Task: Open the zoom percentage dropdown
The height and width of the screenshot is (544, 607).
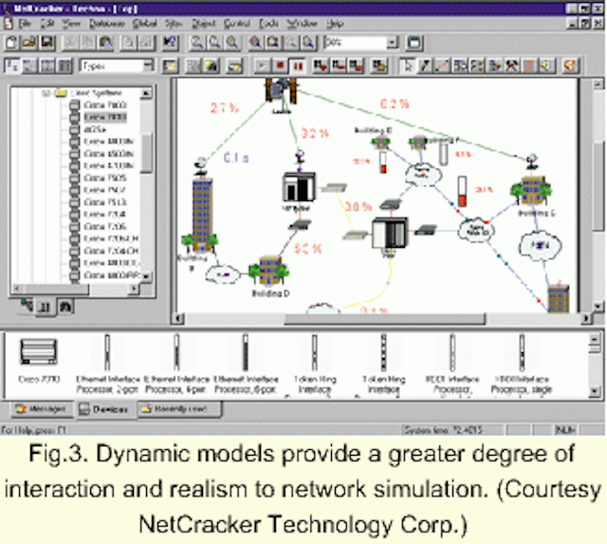Action: pos(393,43)
